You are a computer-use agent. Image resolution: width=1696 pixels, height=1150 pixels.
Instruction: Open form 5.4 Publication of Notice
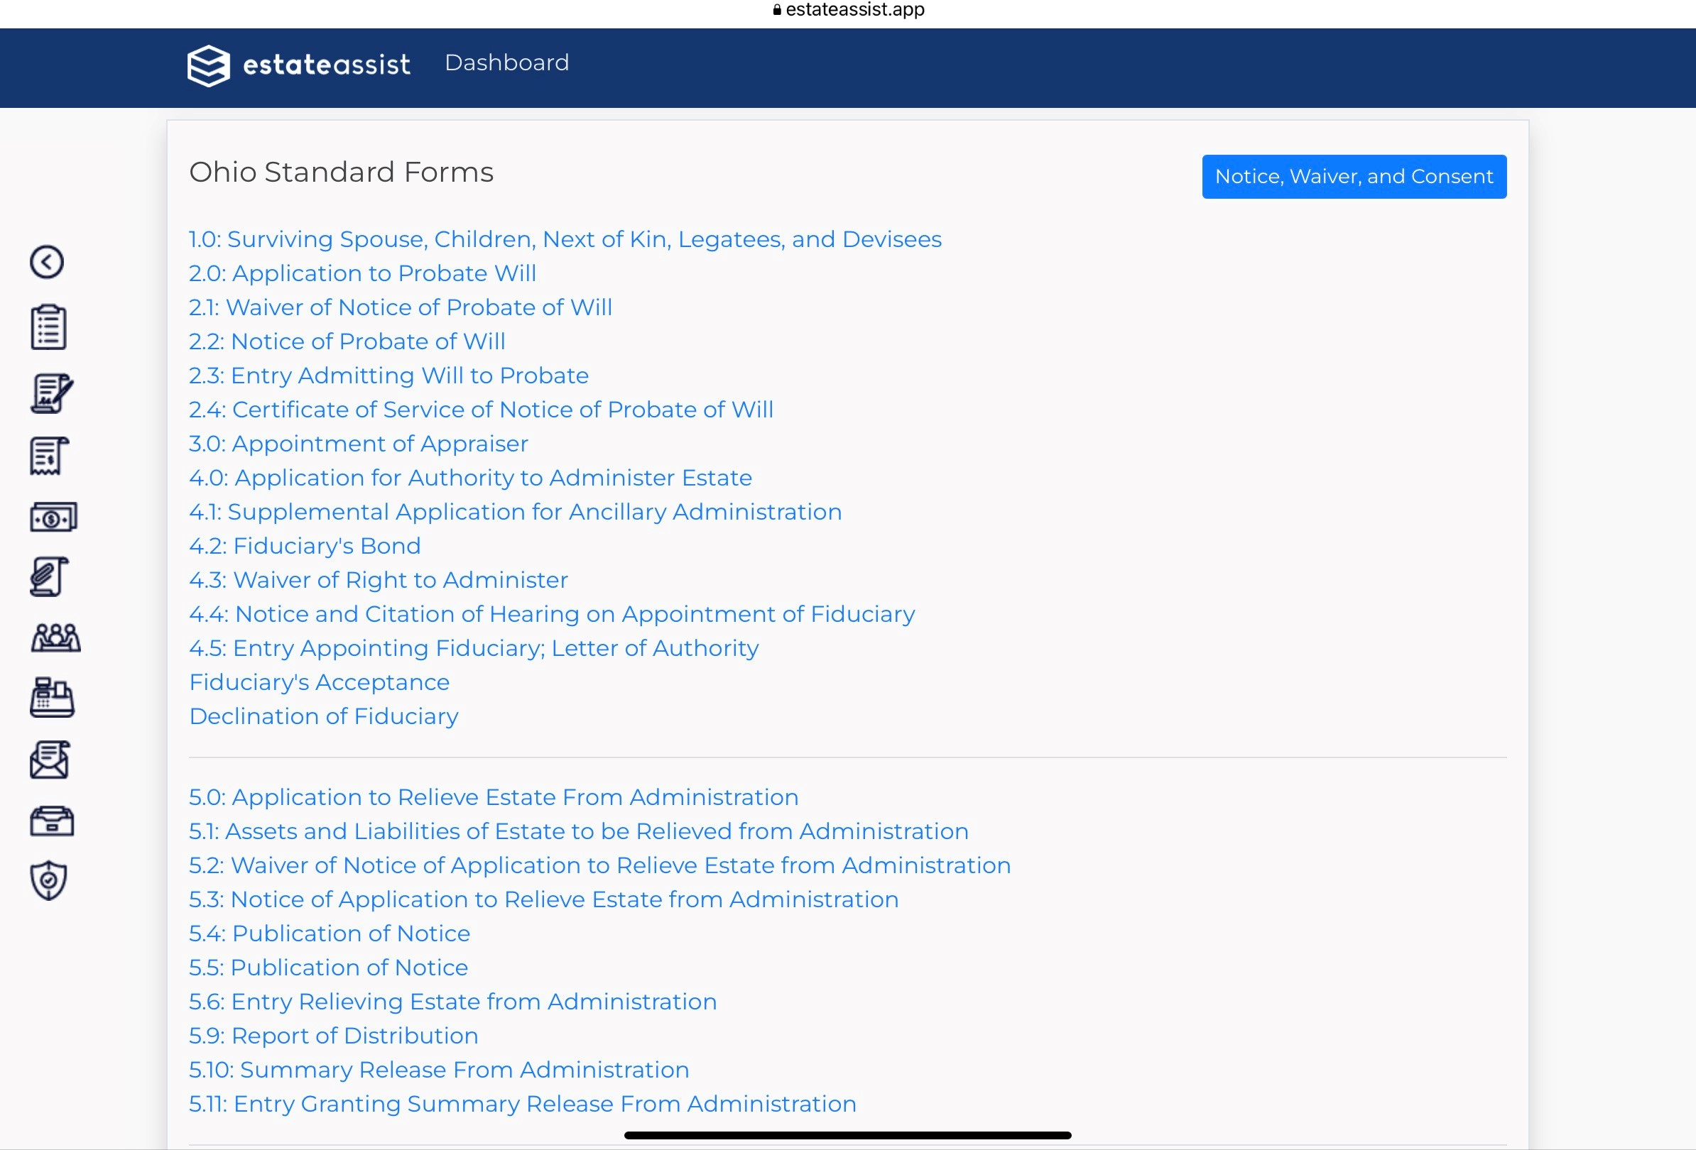pyautogui.click(x=330, y=933)
